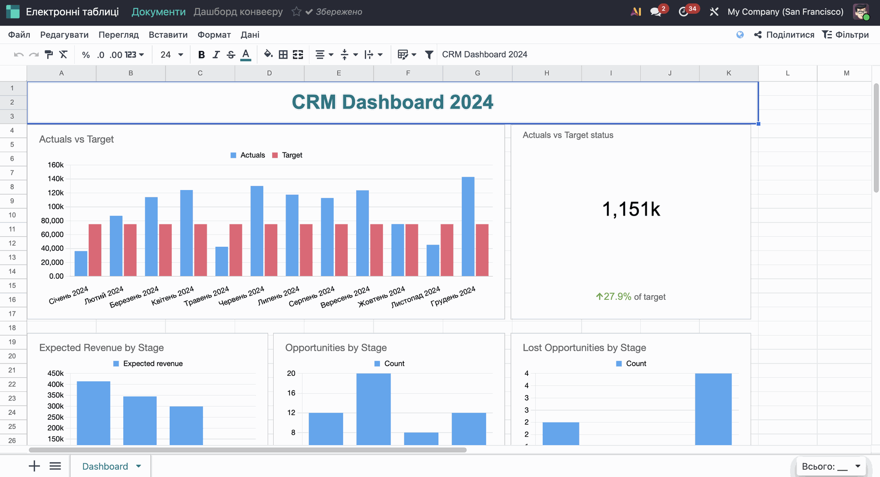
Task: Open conversations with the chat bubbles icon
Action: click(x=656, y=12)
